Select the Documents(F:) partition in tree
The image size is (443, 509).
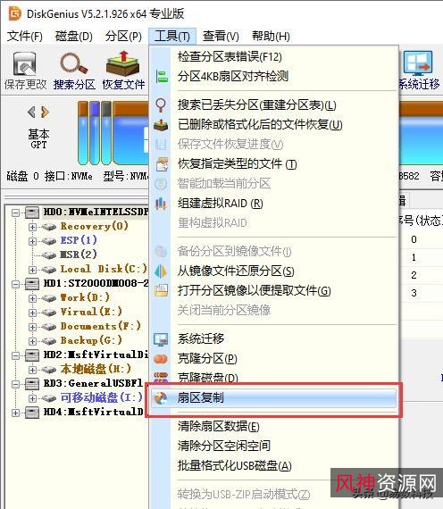tap(101, 326)
